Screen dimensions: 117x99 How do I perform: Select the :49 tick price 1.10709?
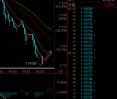[87, 16]
